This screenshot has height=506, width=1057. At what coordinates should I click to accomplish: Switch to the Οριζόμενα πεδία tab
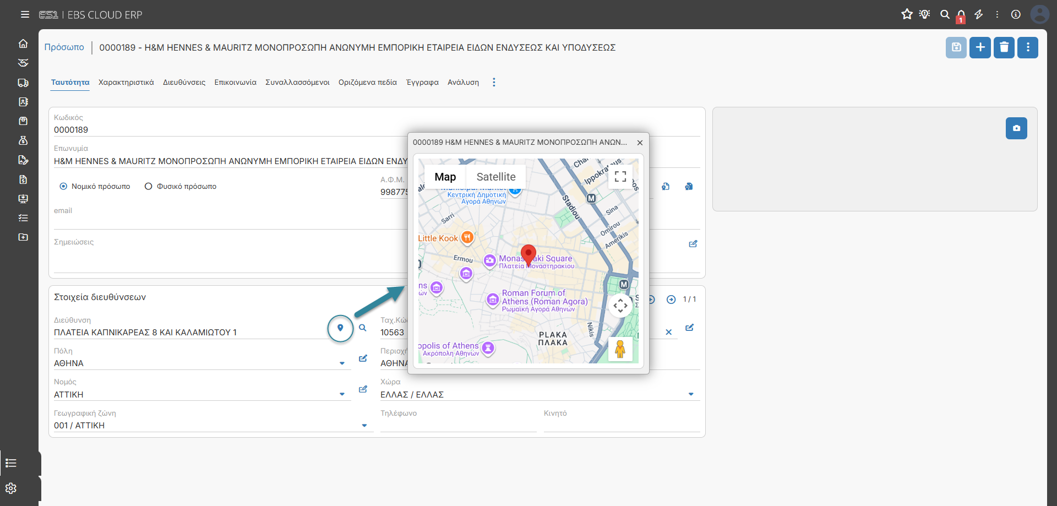[x=367, y=83]
